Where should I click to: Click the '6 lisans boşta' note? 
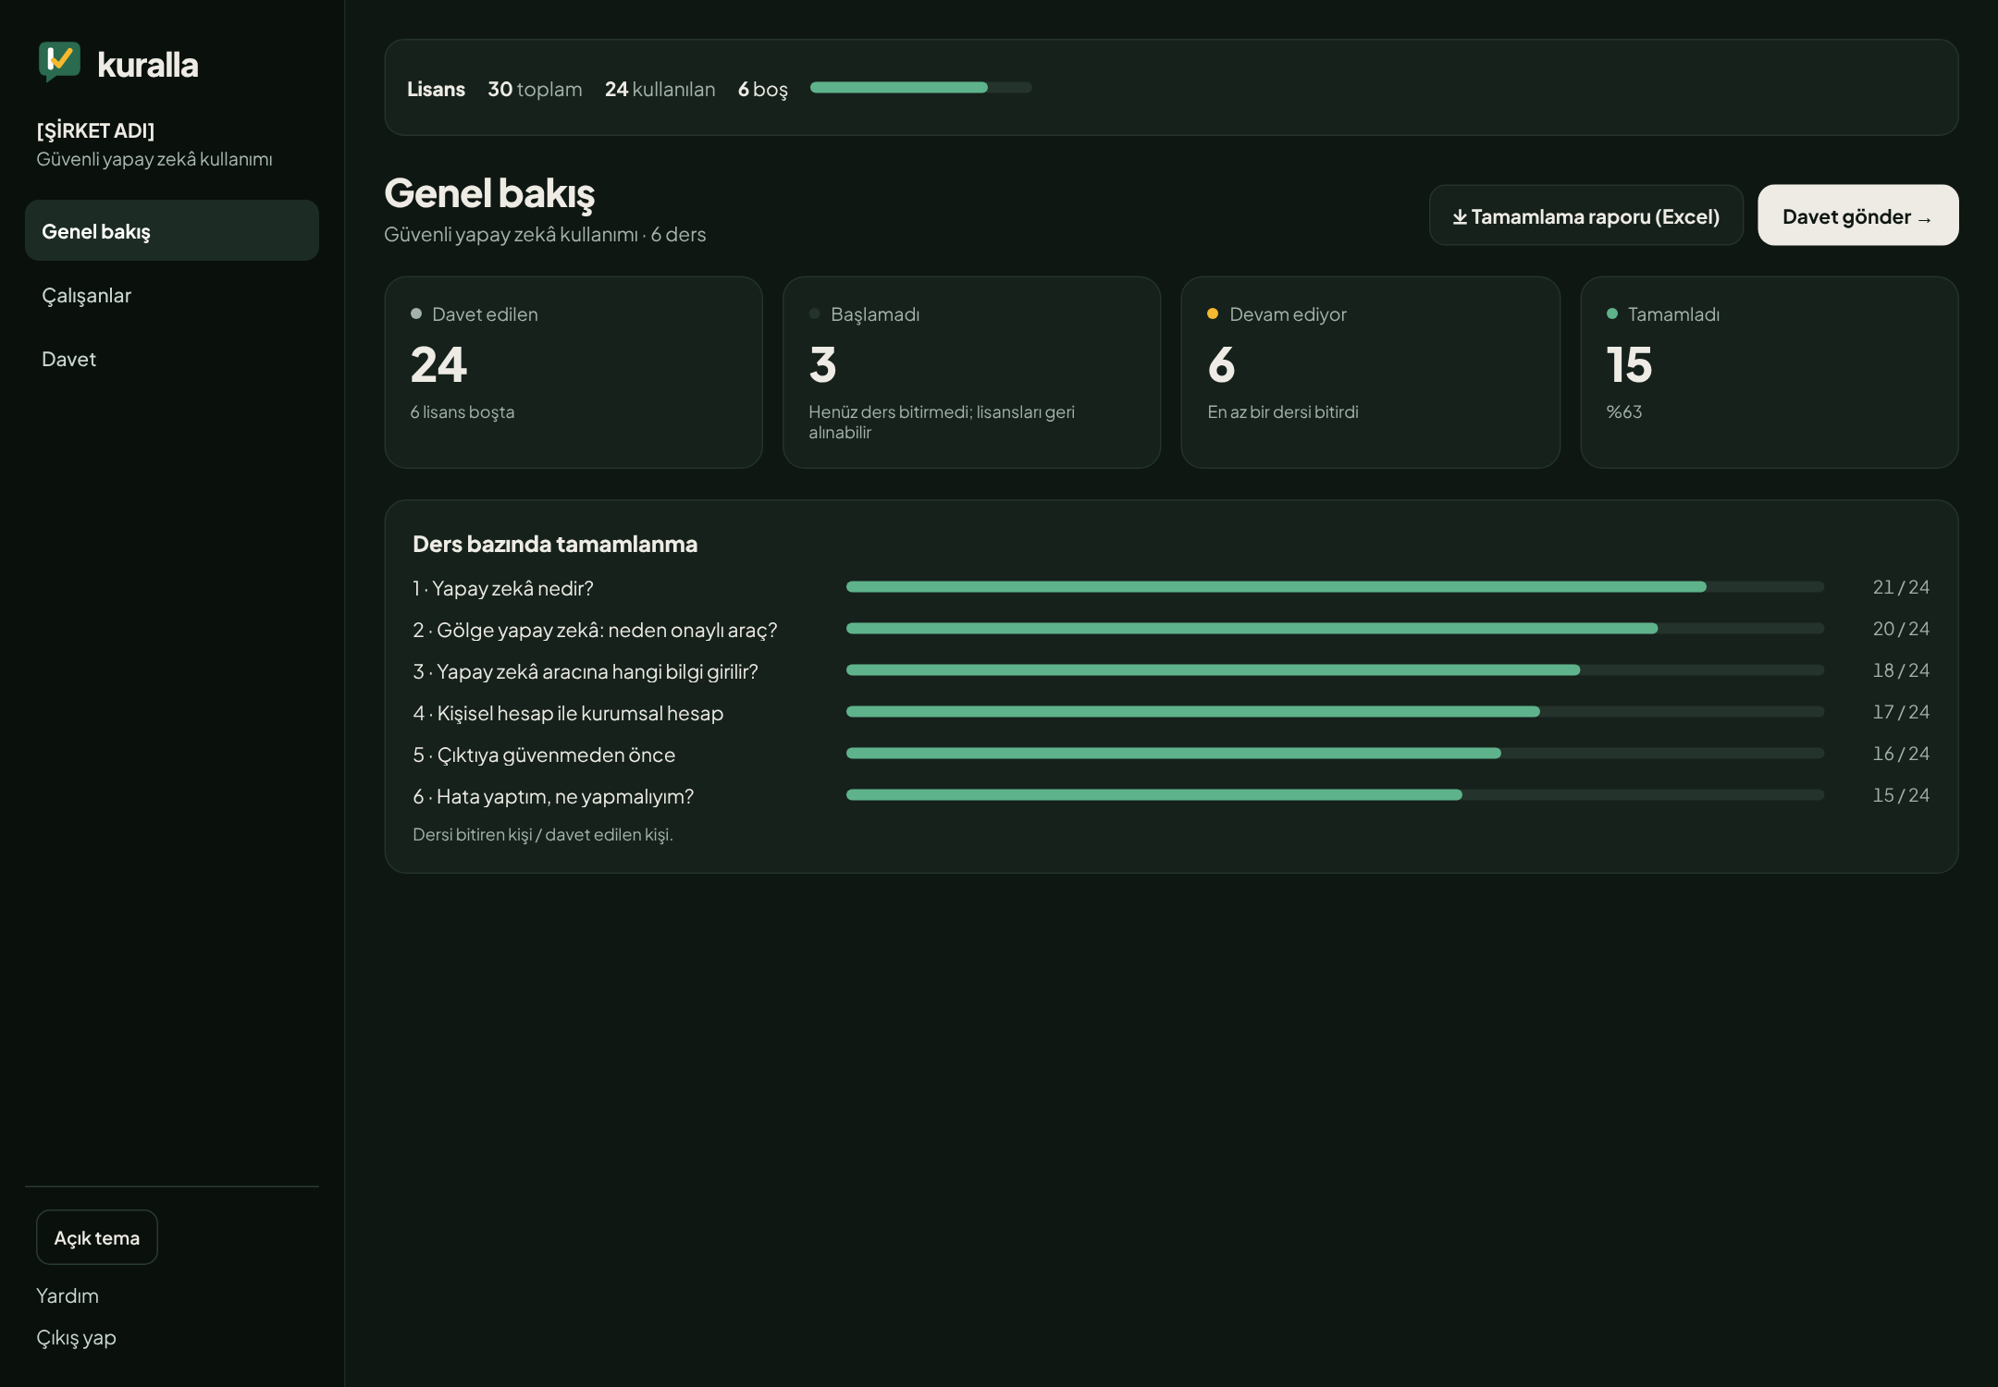462,411
